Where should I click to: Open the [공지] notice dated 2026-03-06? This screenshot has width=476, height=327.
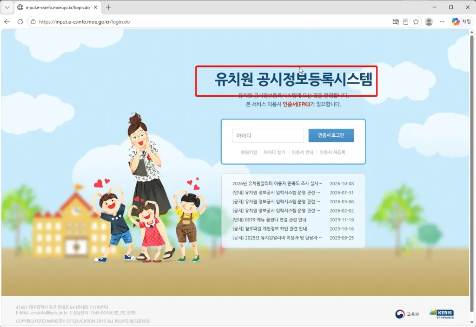276,201
